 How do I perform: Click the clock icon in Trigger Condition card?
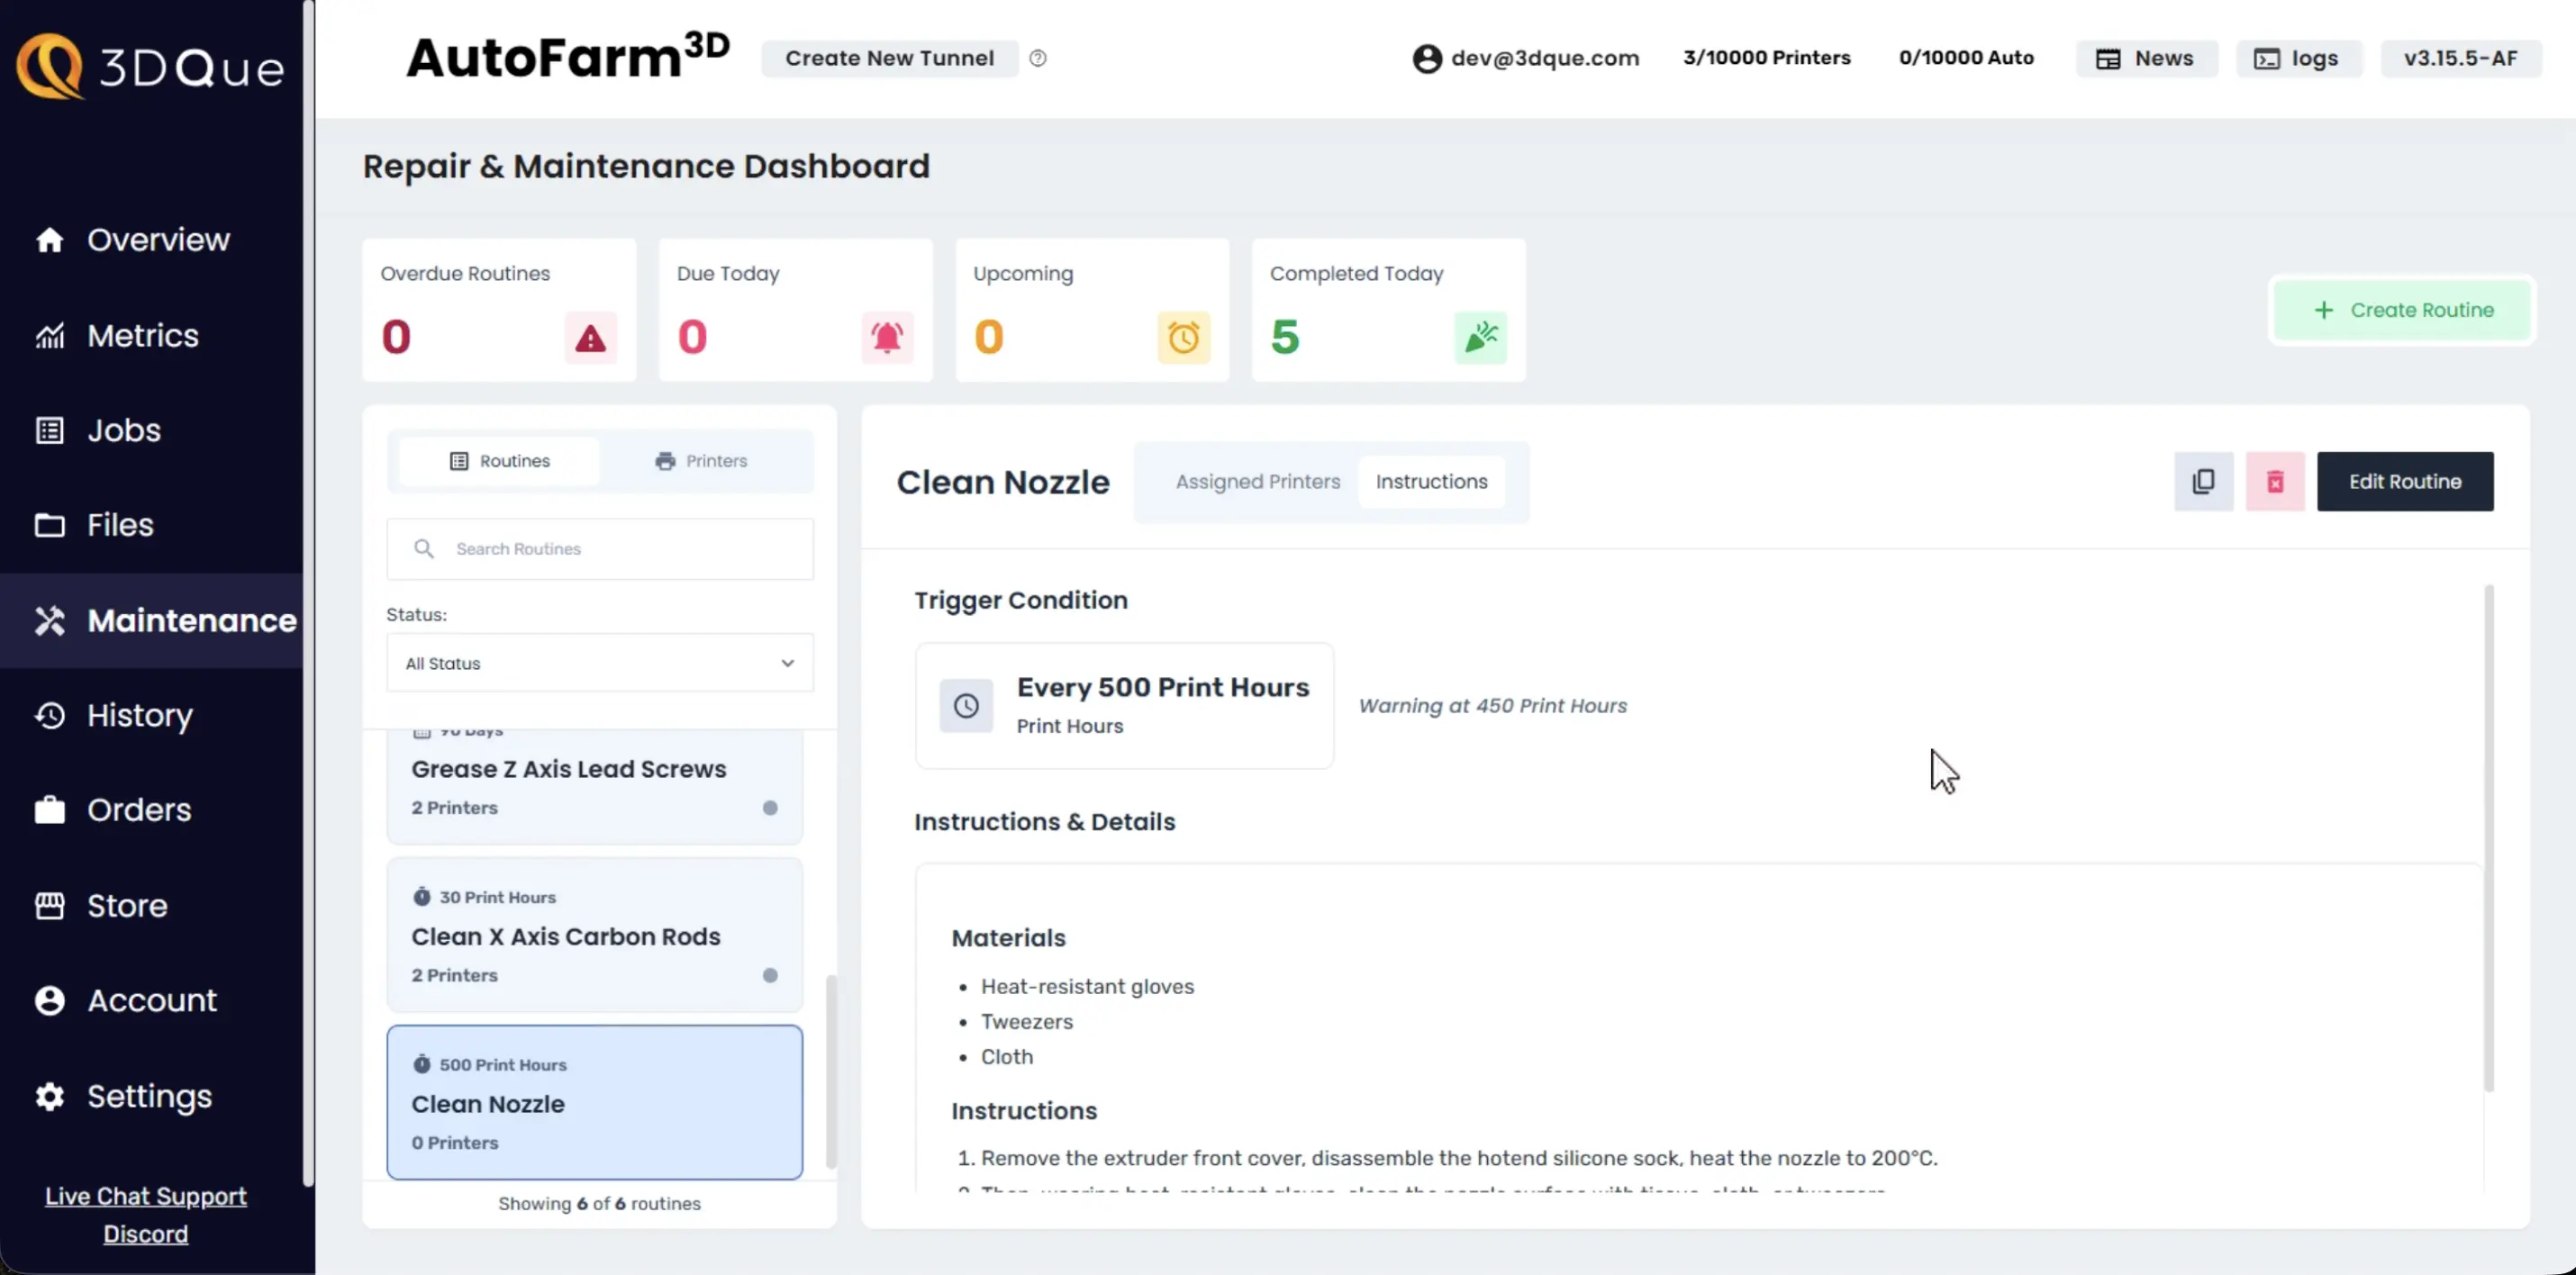(x=966, y=706)
